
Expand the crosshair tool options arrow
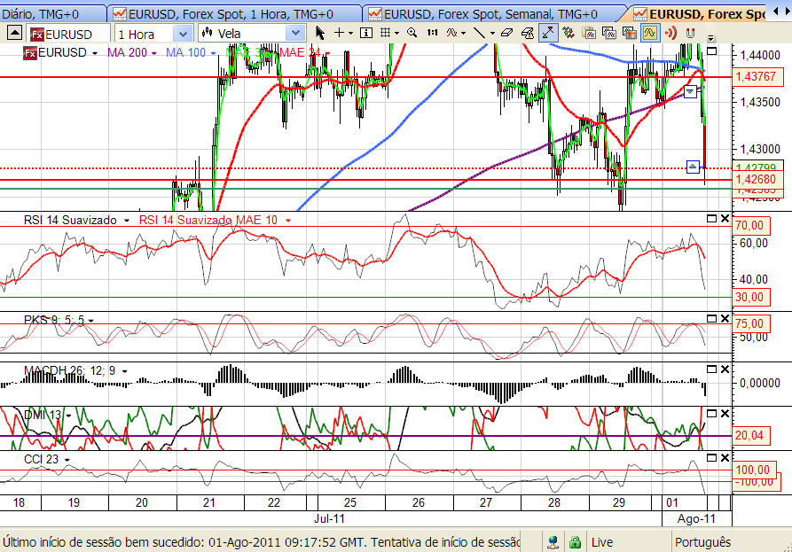click(350, 34)
